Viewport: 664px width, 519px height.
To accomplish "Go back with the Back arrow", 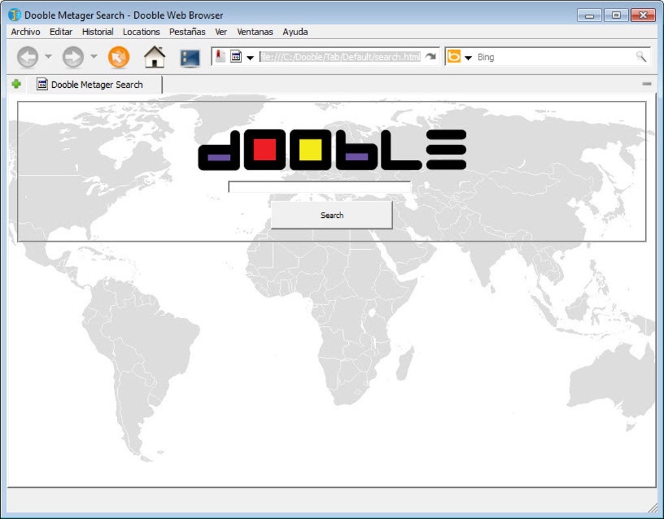I will (x=27, y=57).
